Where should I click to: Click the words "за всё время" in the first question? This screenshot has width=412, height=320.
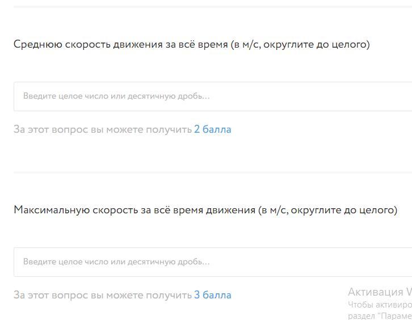tap(196, 44)
